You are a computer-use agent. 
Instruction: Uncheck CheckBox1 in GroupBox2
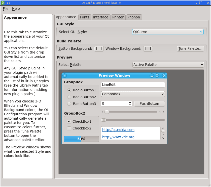tap(69, 121)
